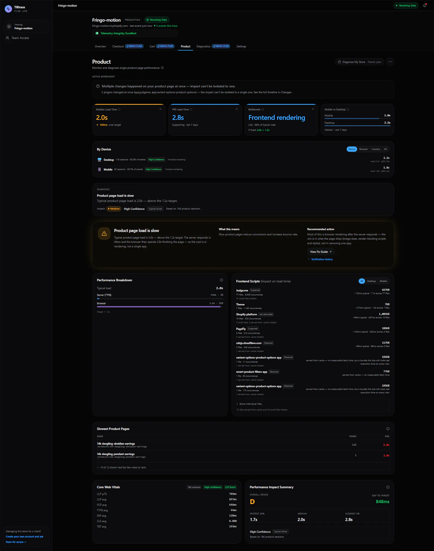434x551 pixels.
Task: Open the Diagnostics tab
Action: coord(213,46)
